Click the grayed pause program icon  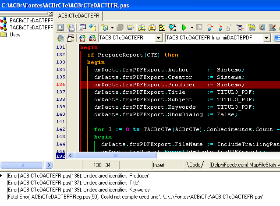click(199, 27)
